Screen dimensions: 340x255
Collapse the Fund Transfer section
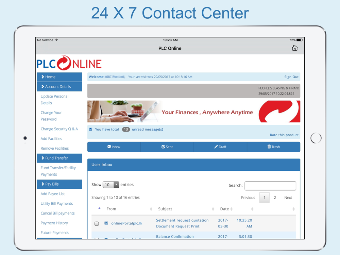pos(60,158)
